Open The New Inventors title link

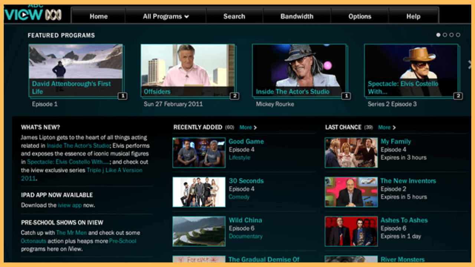point(408,181)
